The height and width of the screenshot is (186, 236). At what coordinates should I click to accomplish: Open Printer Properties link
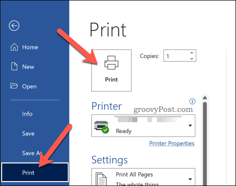click(x=172, y=143)
